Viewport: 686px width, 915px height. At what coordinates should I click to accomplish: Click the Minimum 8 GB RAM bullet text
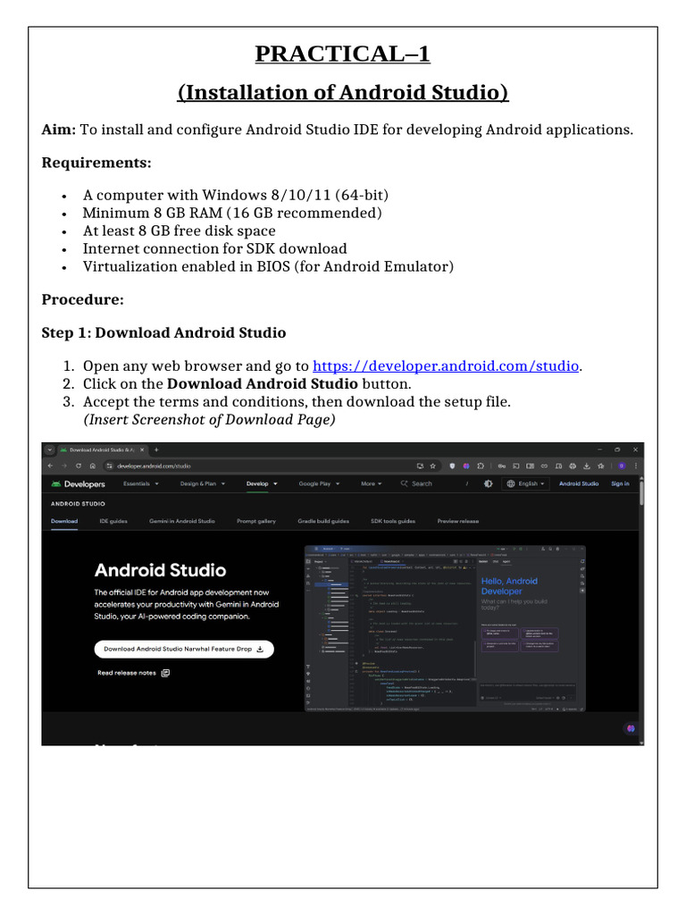232,213
